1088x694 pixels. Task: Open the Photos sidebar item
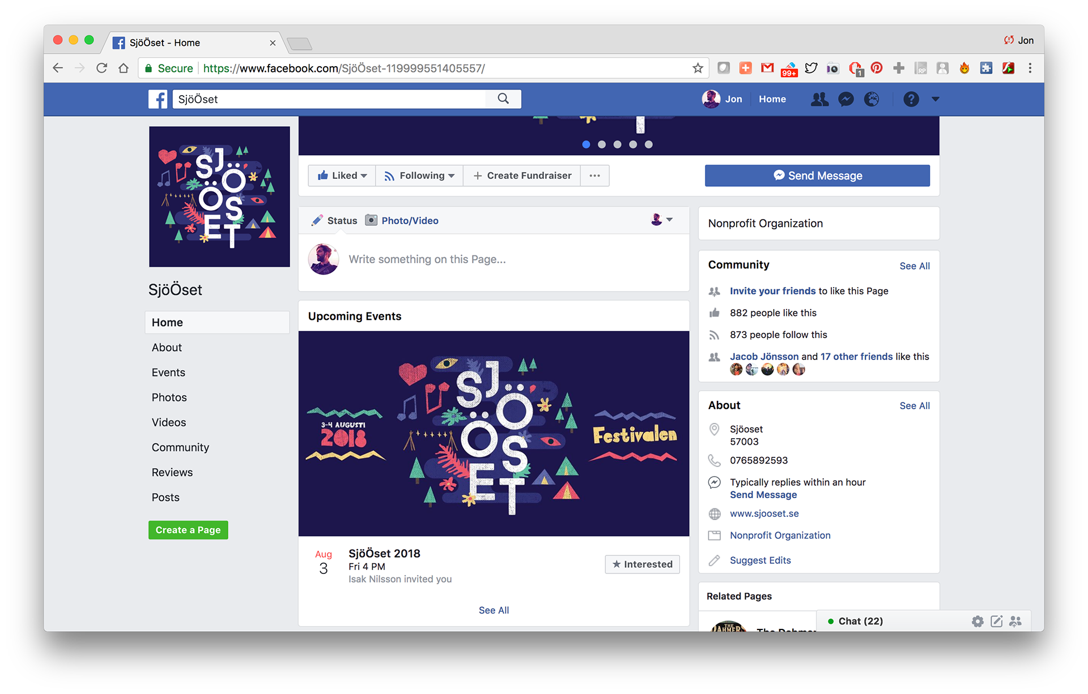point(169,397)
